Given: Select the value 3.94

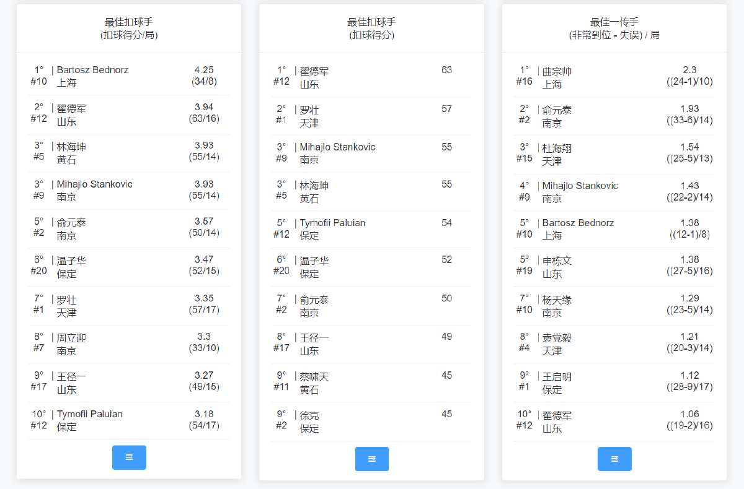Looking at the screenshot, I should 204,107.
